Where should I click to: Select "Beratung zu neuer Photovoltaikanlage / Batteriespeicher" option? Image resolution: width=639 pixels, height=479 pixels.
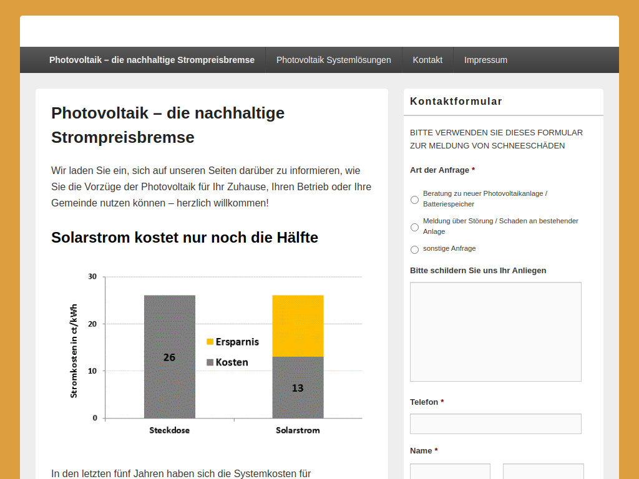(x=414, y=199)
